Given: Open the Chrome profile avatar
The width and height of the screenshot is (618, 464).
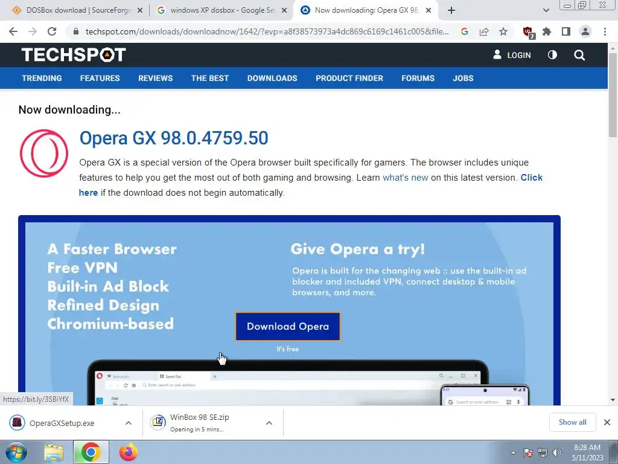Looking at the screenshot, I should (585, 31).
